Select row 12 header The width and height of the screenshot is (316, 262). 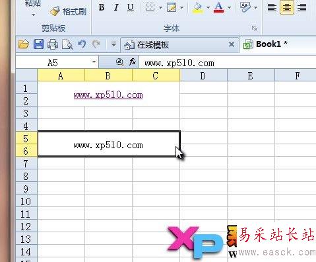26,226
